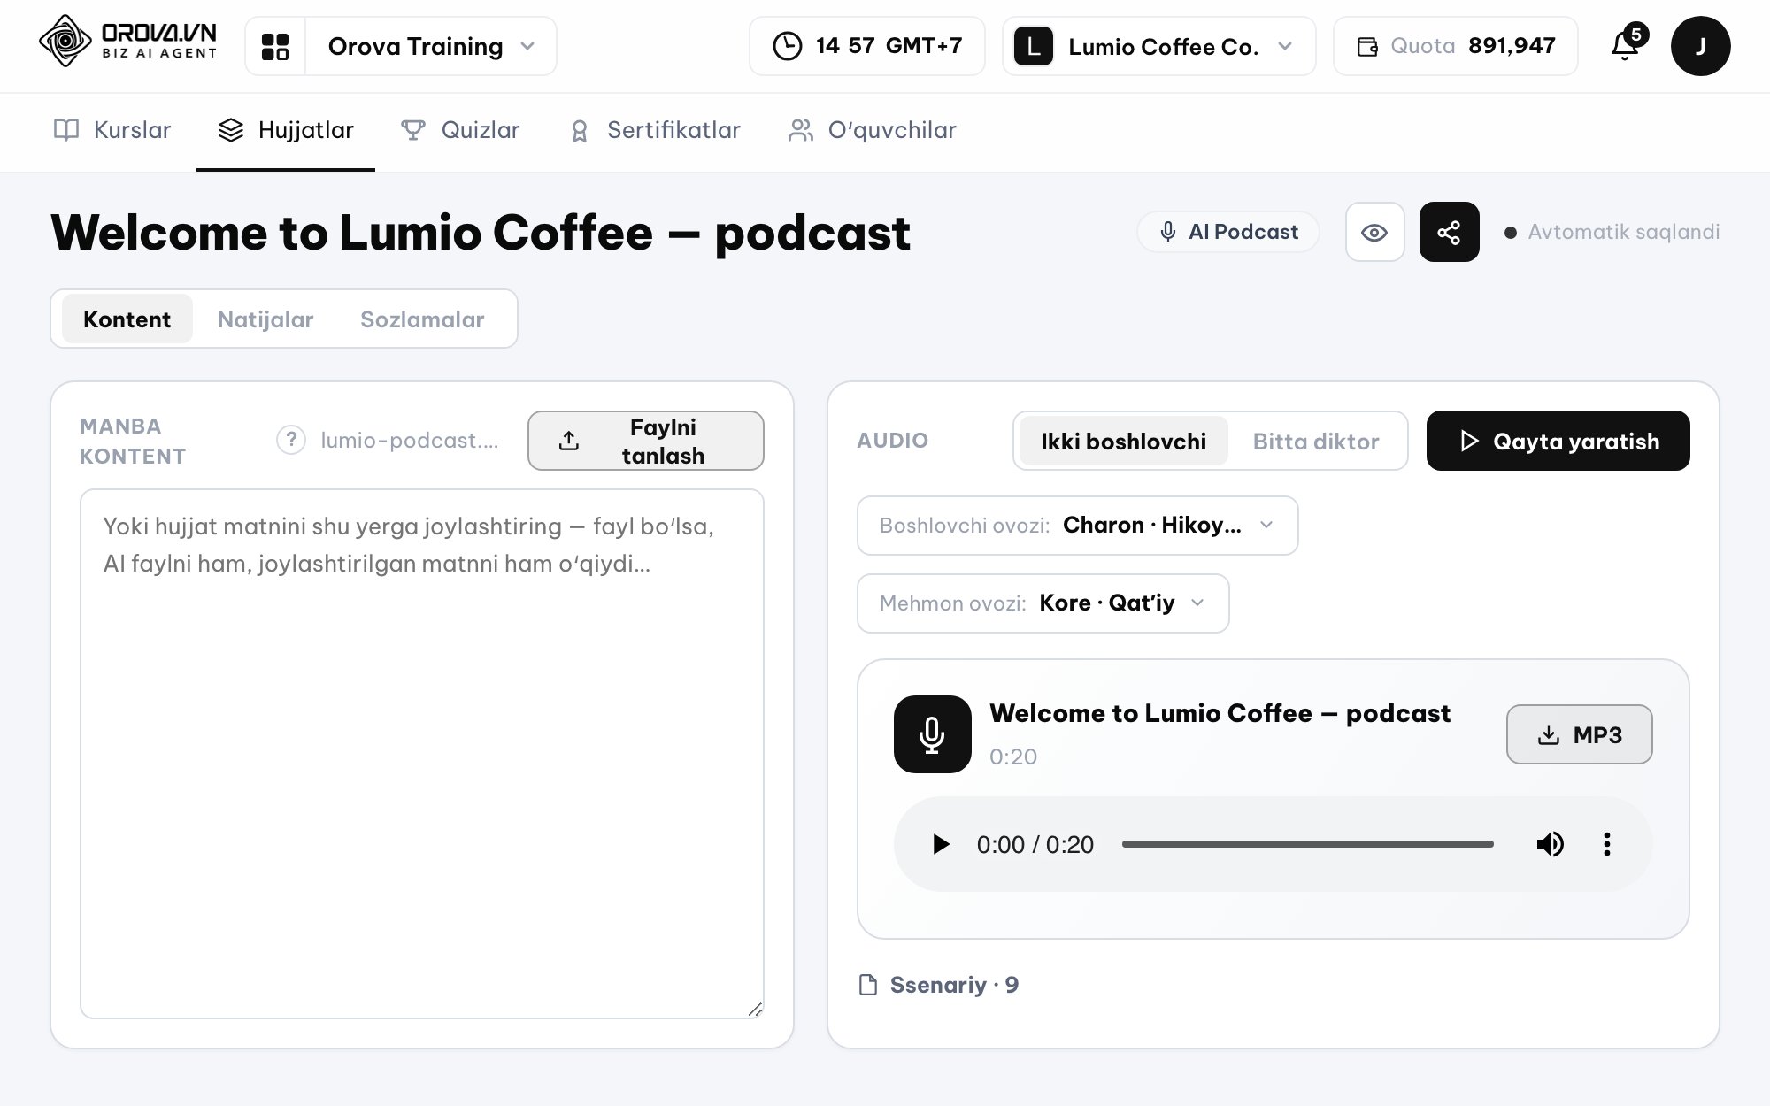Image resolution: width=1770 pixels, height=1106 pixels.
Task: Open the Ssenariy · 9 script
Action: tap(939, 985)
